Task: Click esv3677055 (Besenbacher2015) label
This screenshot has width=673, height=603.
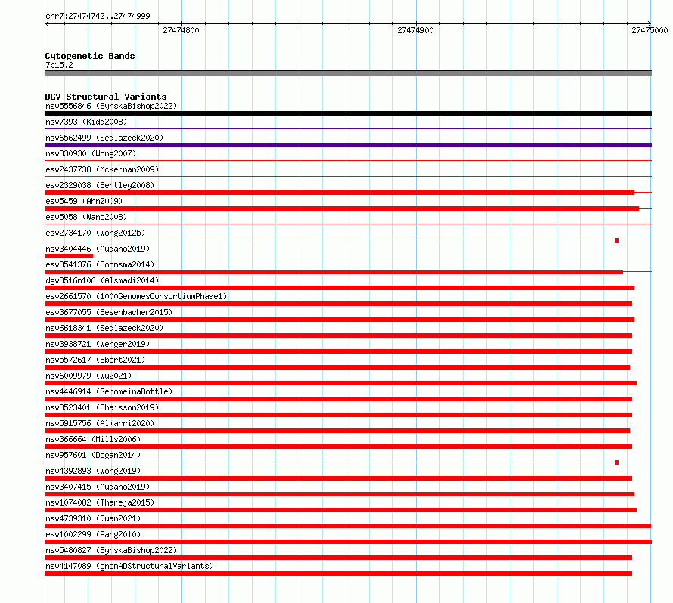Action: [x=109, y=312]
